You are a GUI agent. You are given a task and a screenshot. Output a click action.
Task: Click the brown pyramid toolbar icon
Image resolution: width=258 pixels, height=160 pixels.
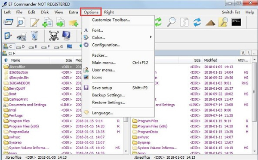coord(210,23)
